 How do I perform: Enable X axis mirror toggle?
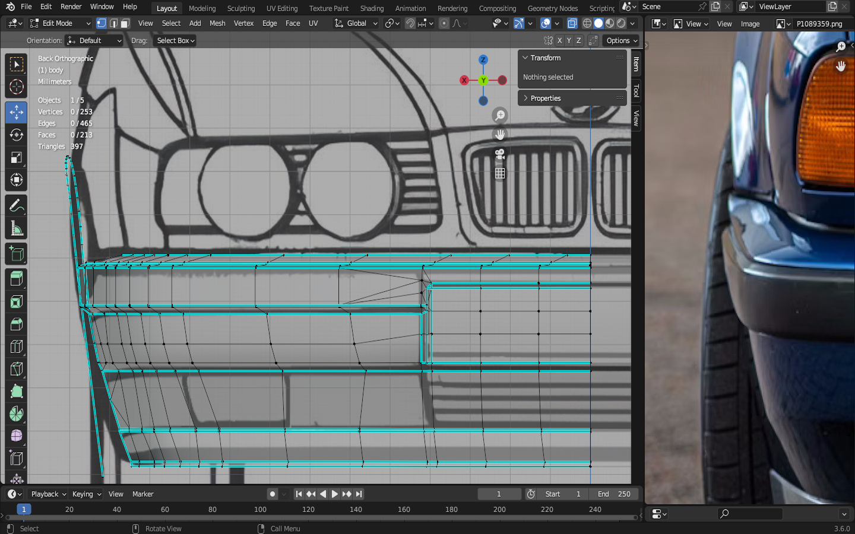pyautogui.click(x=559, y=40)
